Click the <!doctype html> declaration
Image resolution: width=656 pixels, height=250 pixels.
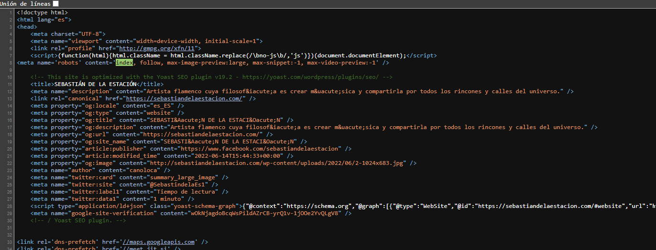[x=42, y=12]
